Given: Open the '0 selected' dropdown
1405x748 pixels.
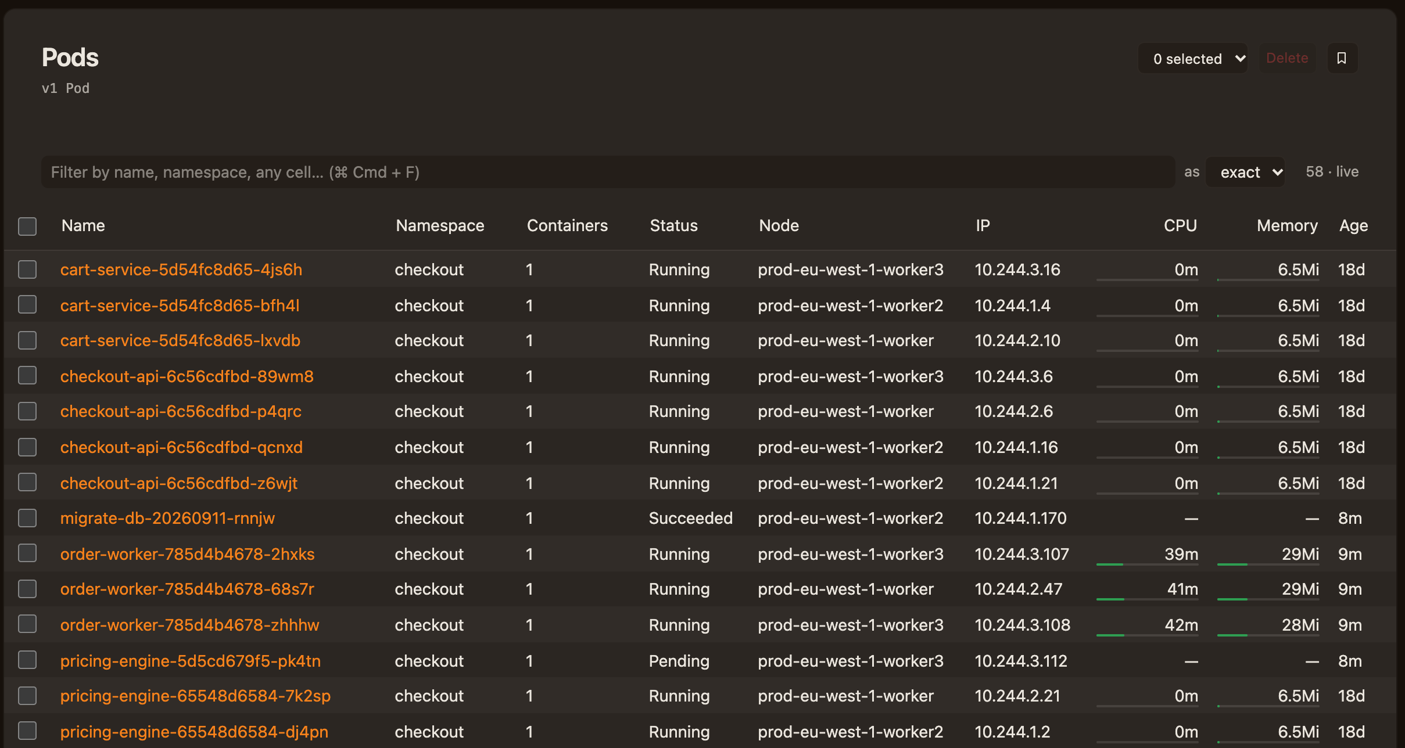Looking at the screenshot, I should coord(1193,58).
